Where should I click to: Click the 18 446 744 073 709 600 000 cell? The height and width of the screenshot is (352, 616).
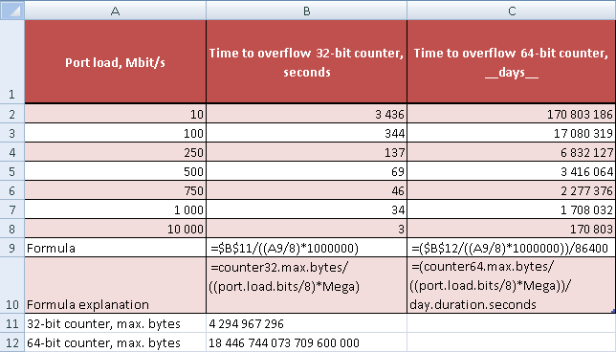pyautogui.click(x=306, y=342)
